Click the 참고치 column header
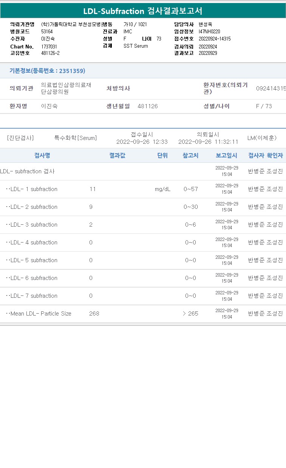This screenshot has width=286, height=468. (x=190, y=155)
